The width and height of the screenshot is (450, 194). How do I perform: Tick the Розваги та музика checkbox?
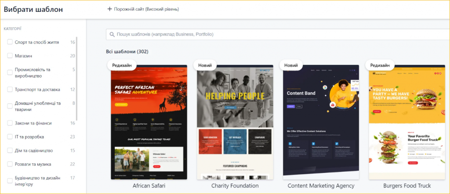[10, 164]
